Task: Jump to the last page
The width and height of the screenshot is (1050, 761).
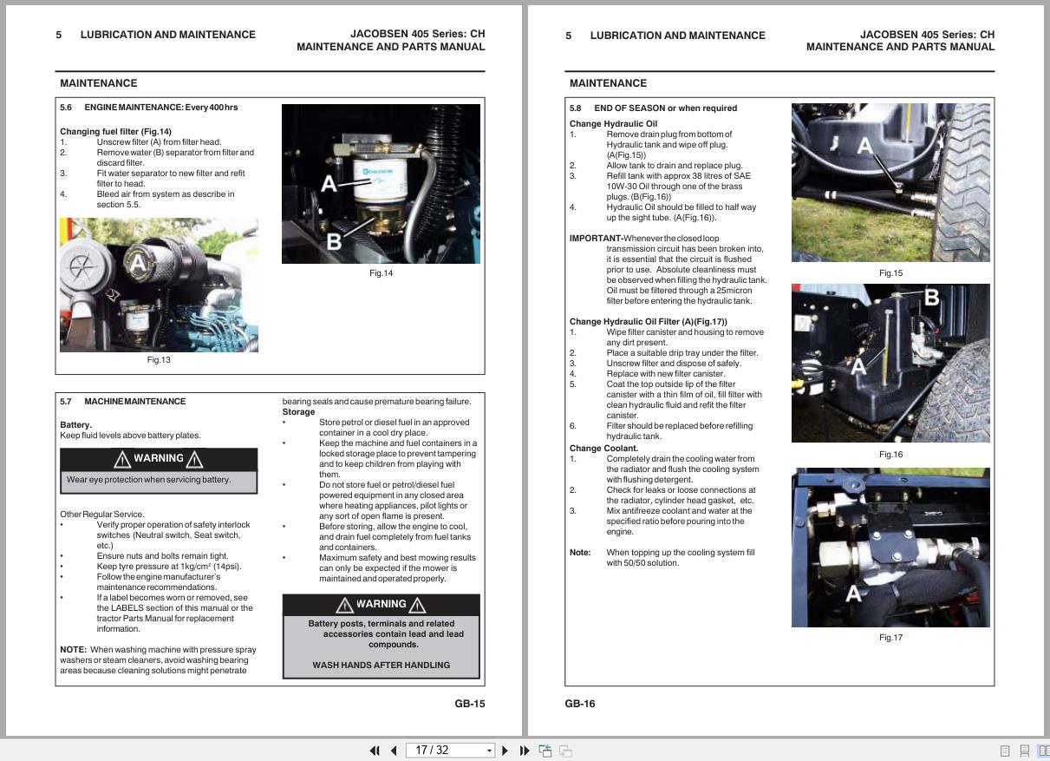Action: tap(525, 751)
